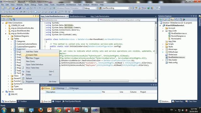Image resolution: width=201 pixels, height=113 pixels.
Task: Click the volume icon in system tray
Action: (183, 110)
